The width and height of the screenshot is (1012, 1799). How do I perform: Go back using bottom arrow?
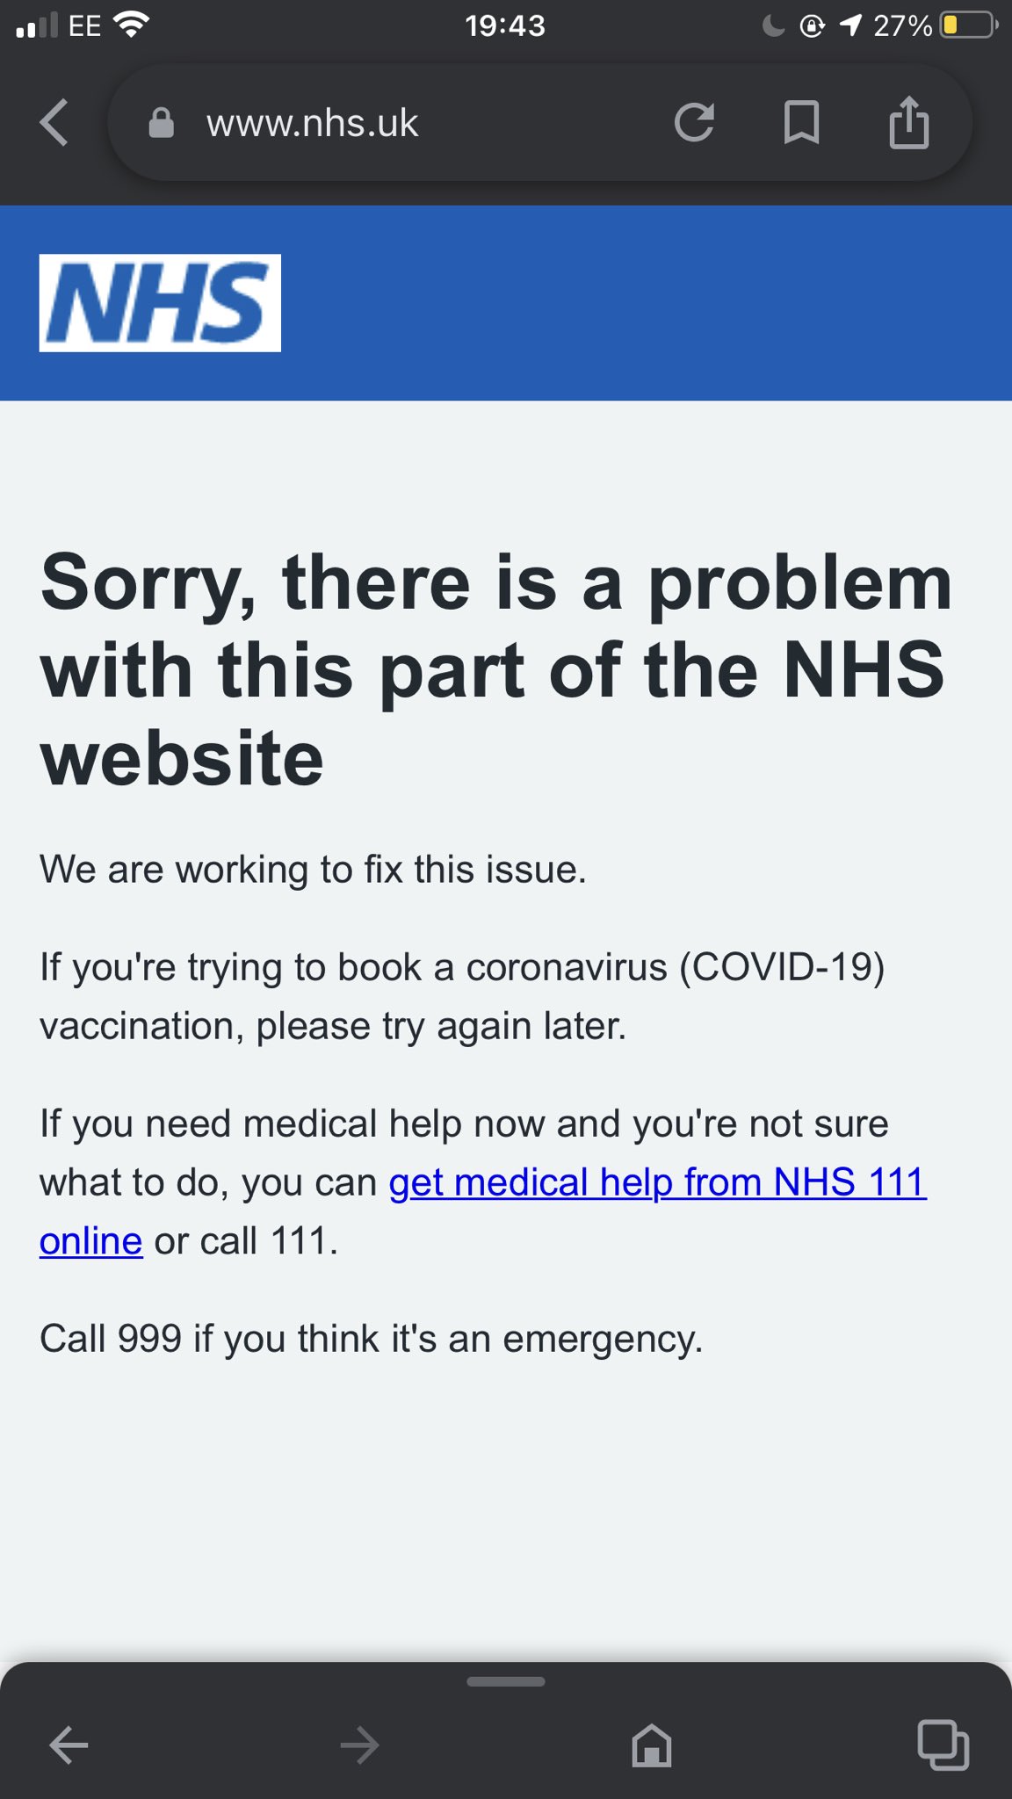click(x=69, y=1745)
